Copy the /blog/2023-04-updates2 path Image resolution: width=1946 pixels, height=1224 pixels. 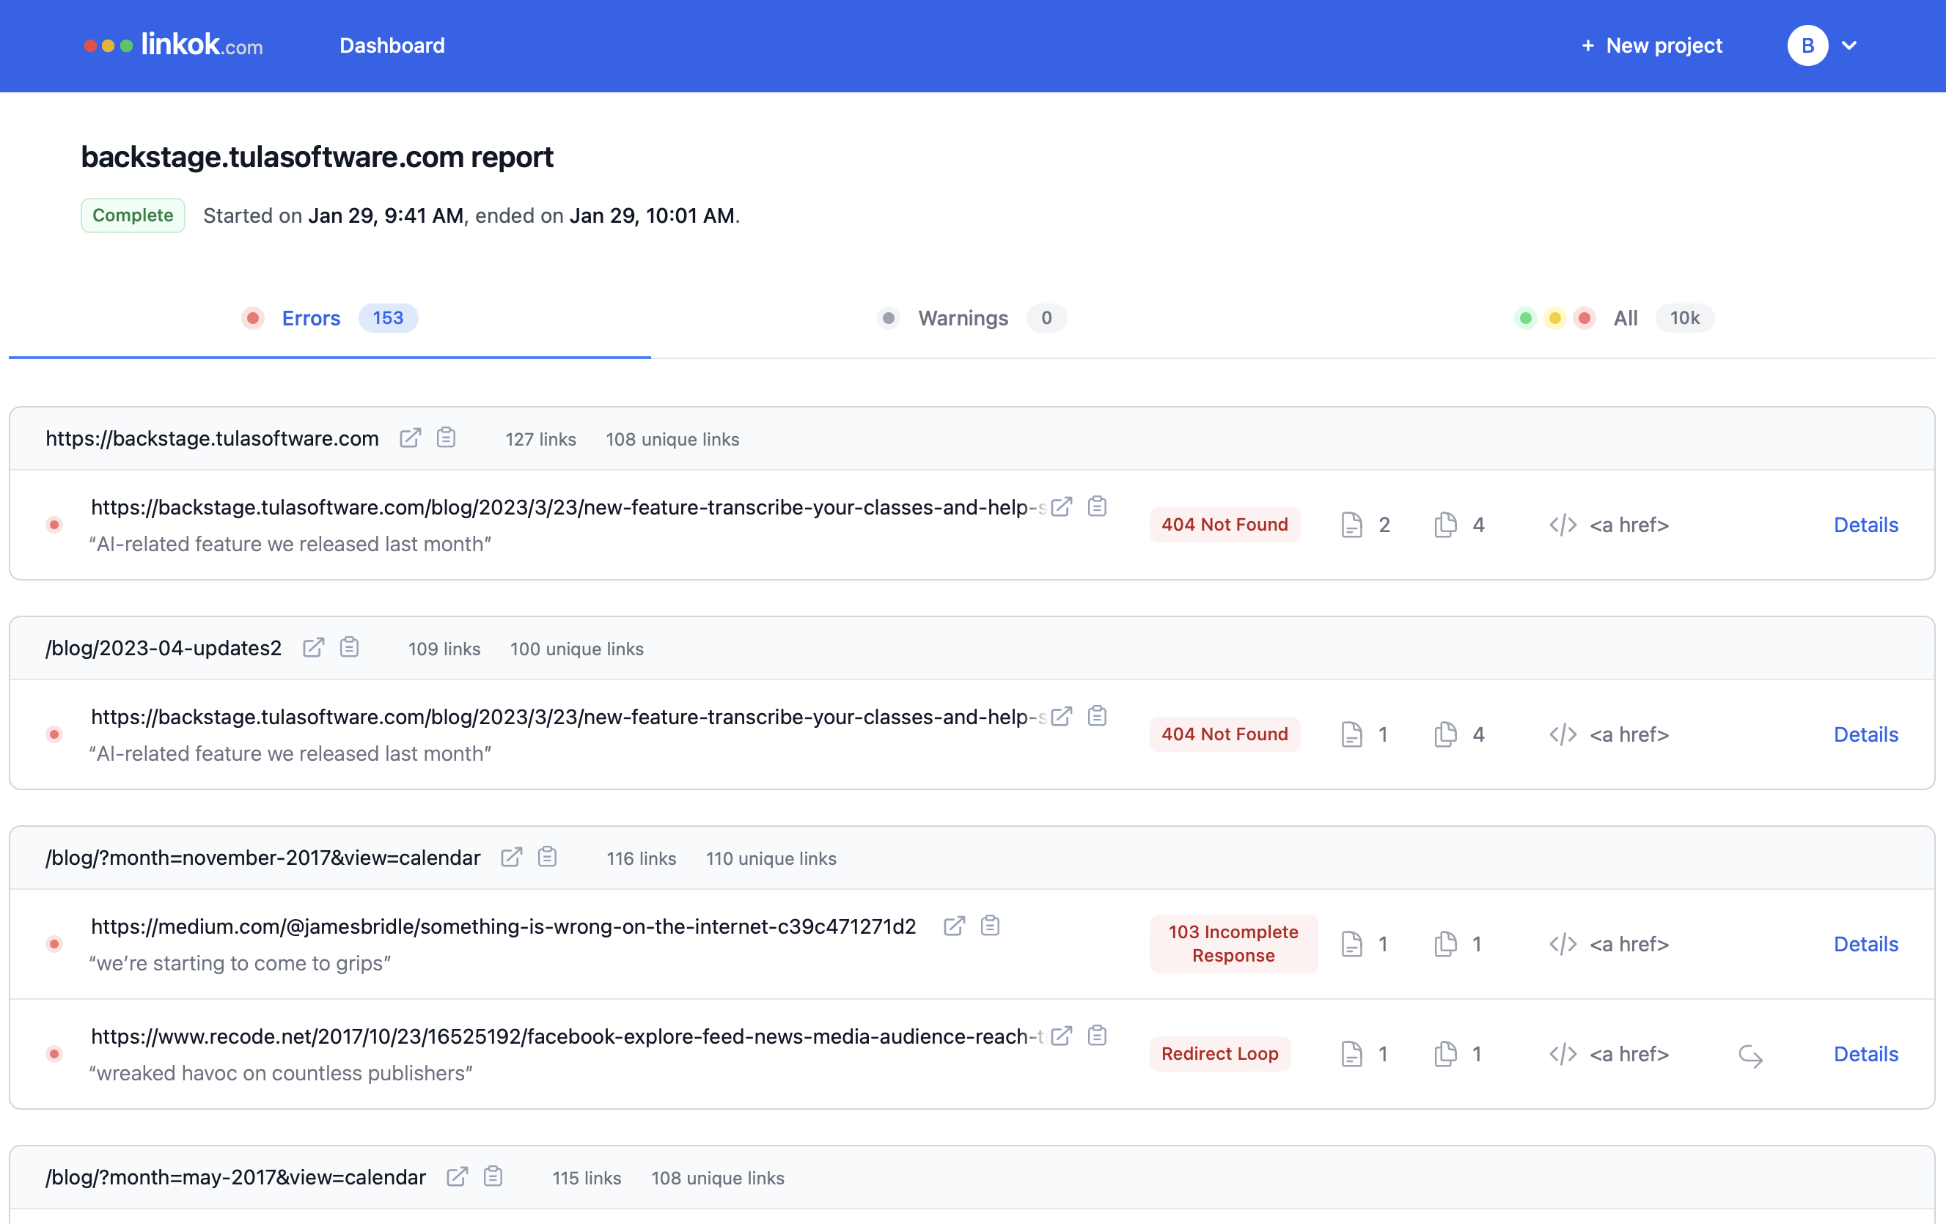(349, 647)
